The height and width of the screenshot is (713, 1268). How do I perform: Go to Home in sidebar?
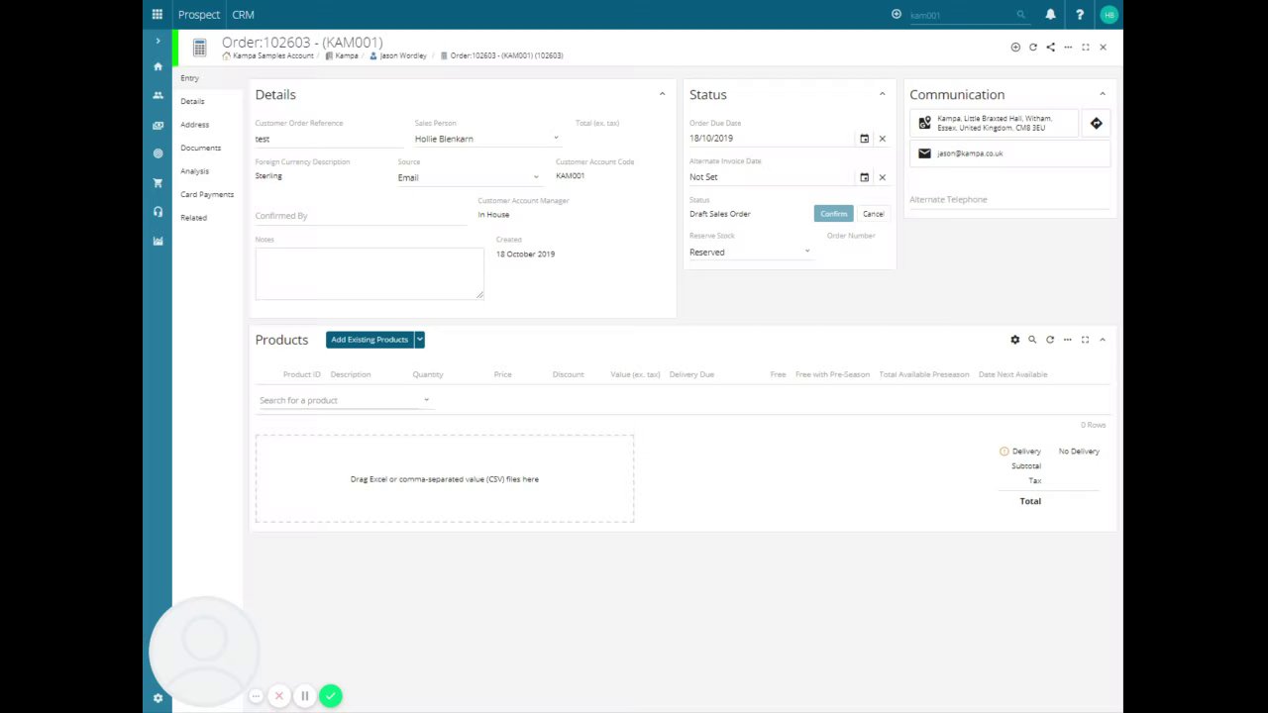(x=158, y=66)
